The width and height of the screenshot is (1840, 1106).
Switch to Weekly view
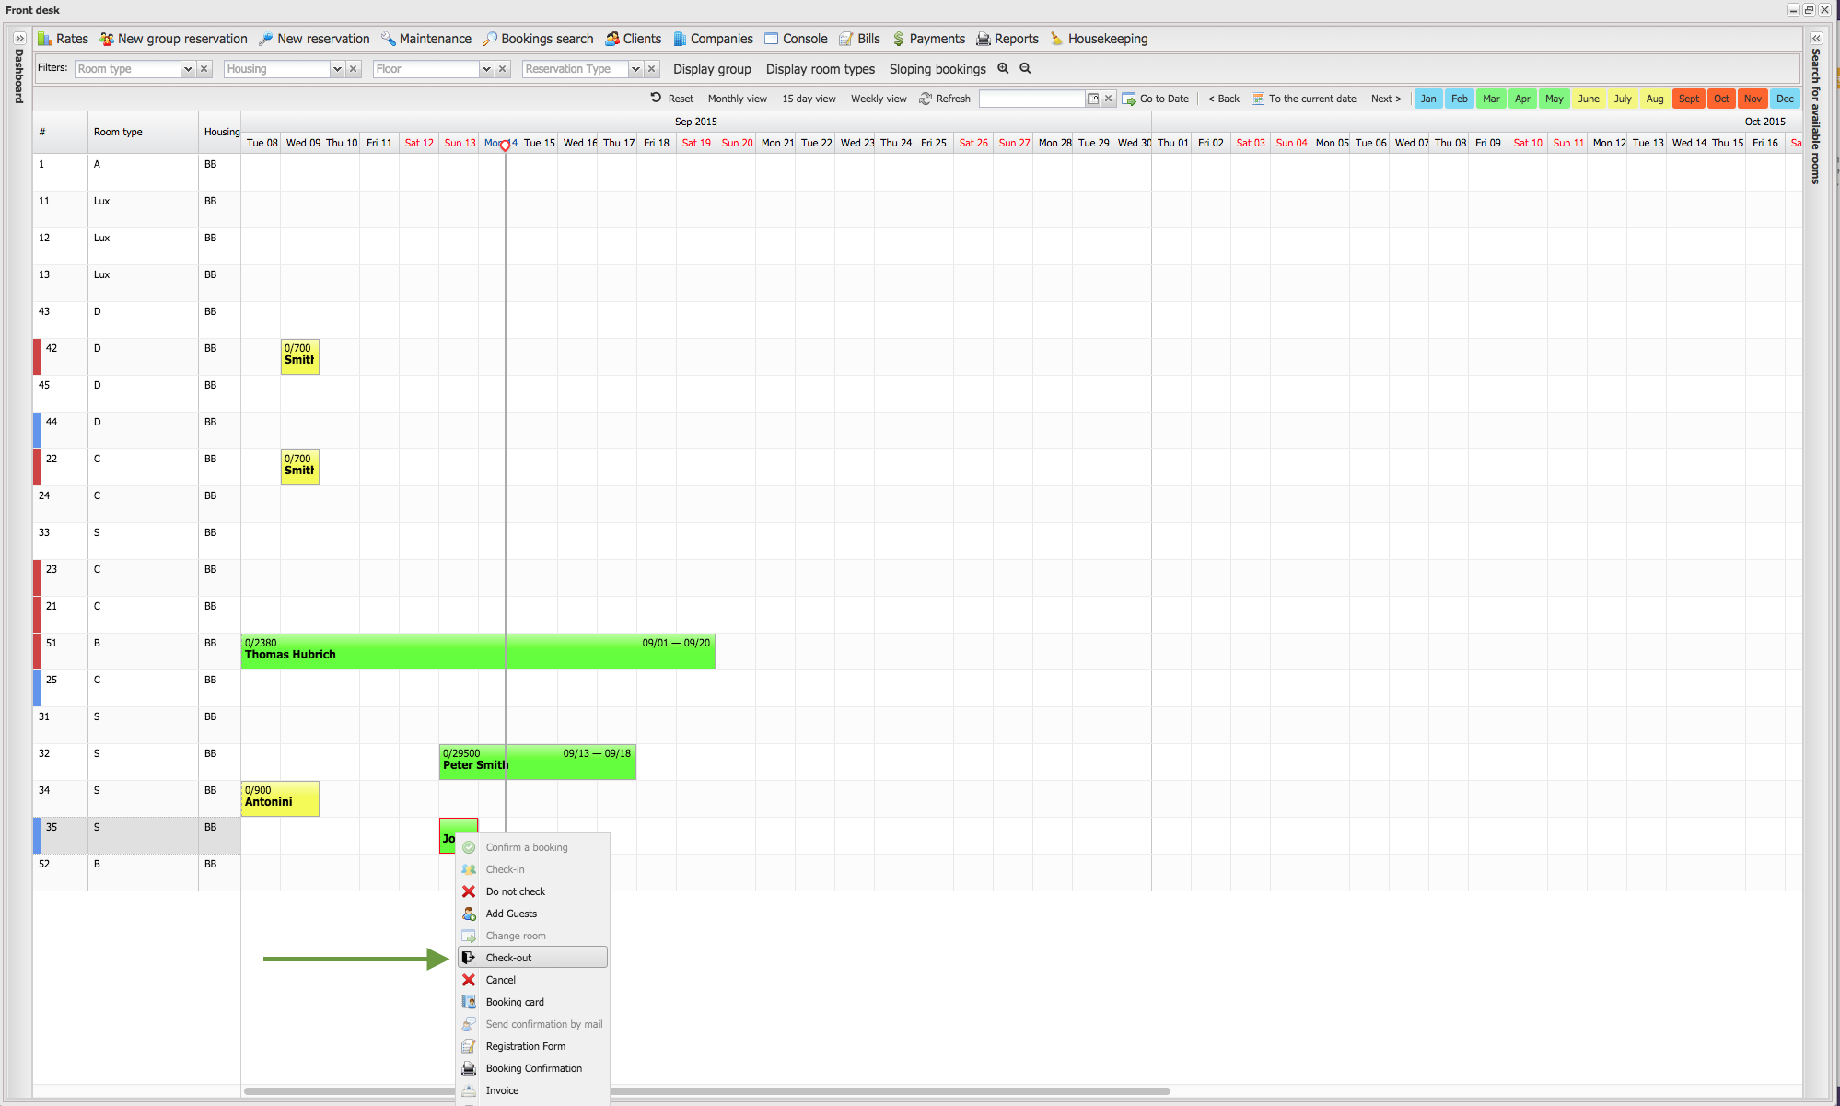879,99
